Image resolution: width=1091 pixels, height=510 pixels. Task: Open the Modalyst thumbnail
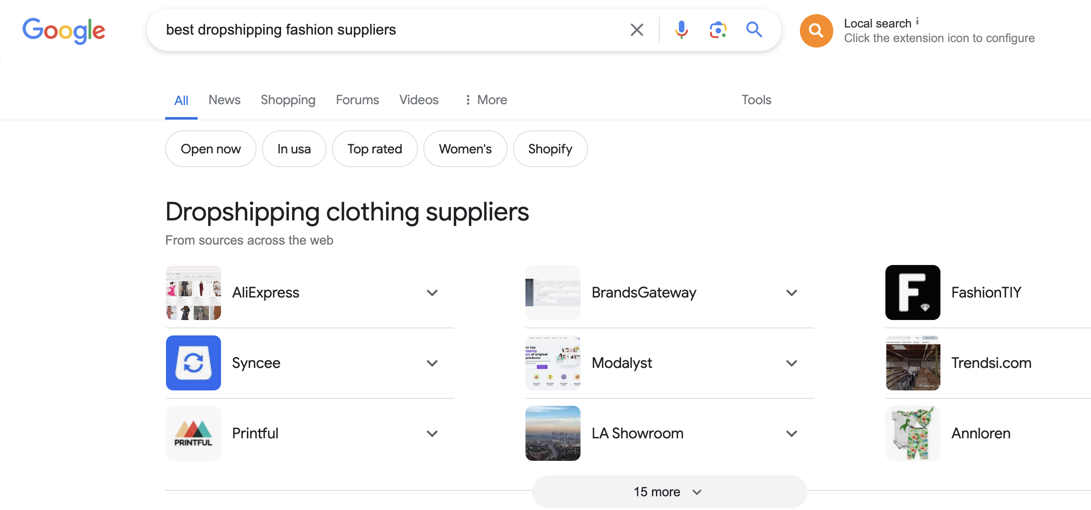pos(553,363)
